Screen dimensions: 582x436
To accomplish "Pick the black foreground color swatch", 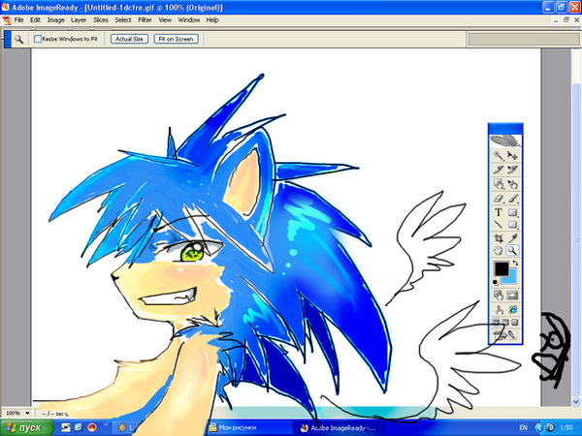I will 501,268.
